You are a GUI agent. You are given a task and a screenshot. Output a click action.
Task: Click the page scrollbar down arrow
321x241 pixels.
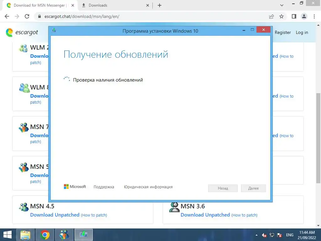click(x=318, y=226)
